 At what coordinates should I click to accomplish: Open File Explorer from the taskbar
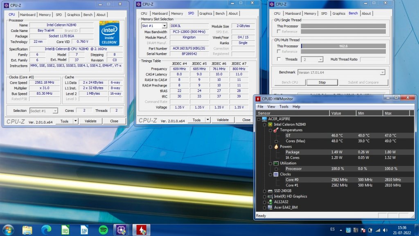pos(27,230)
